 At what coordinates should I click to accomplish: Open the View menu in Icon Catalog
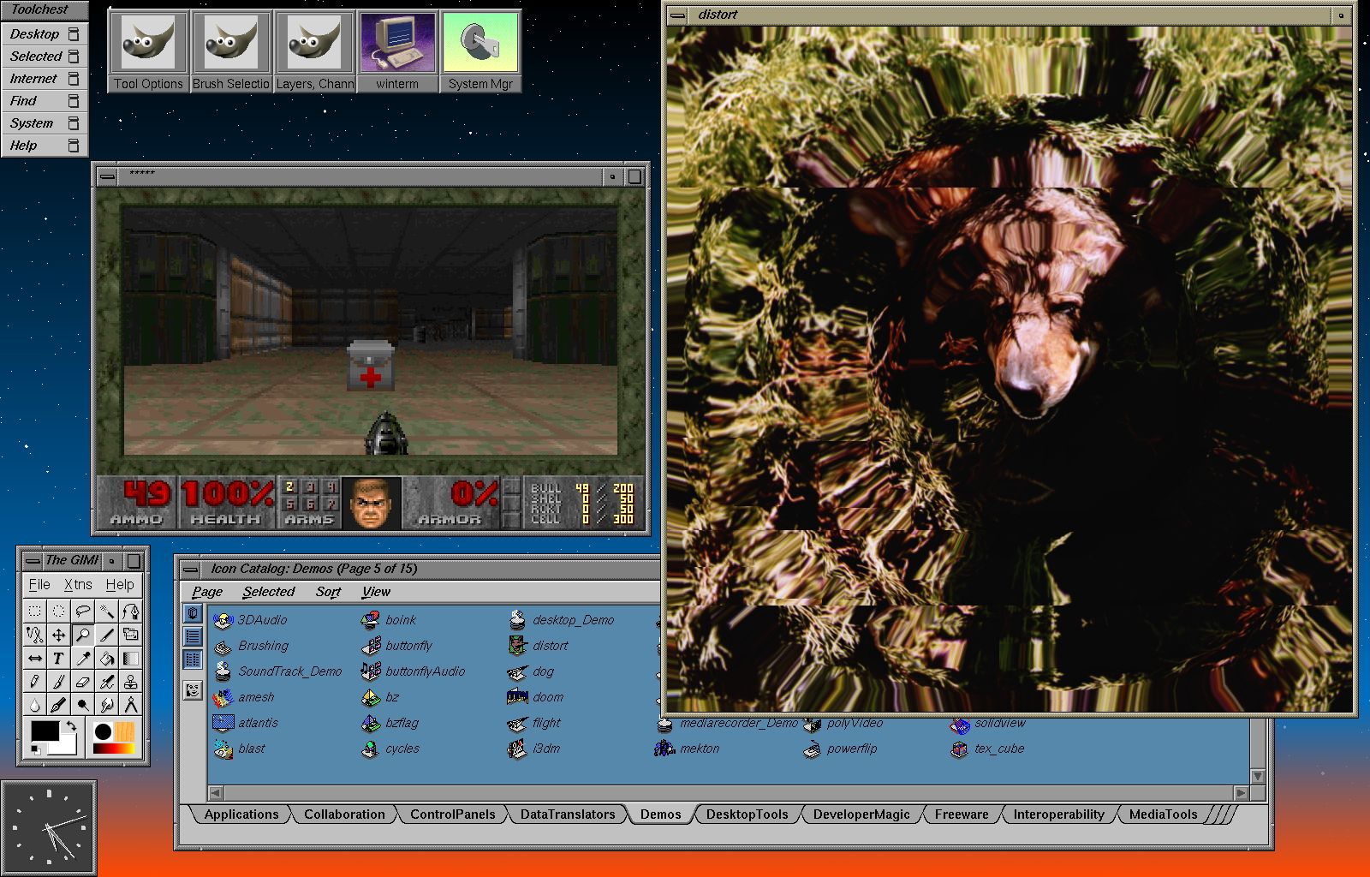click(x=376, y=592)
